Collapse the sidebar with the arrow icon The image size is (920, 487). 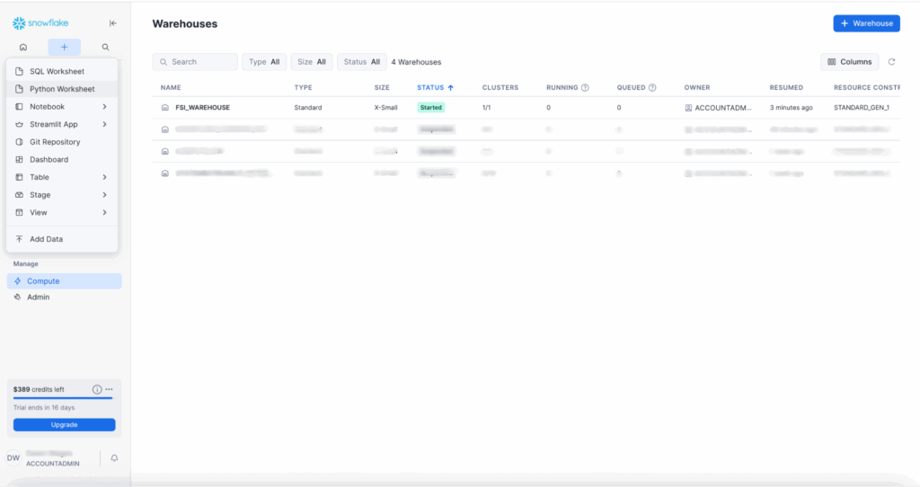112,23
